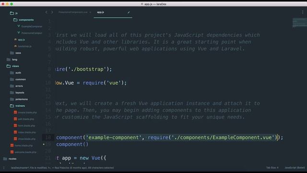Image resolution: width=307 pixels, height=173 pixels.
Task: Navigate forward with right arrow
Action: point(52,12)
